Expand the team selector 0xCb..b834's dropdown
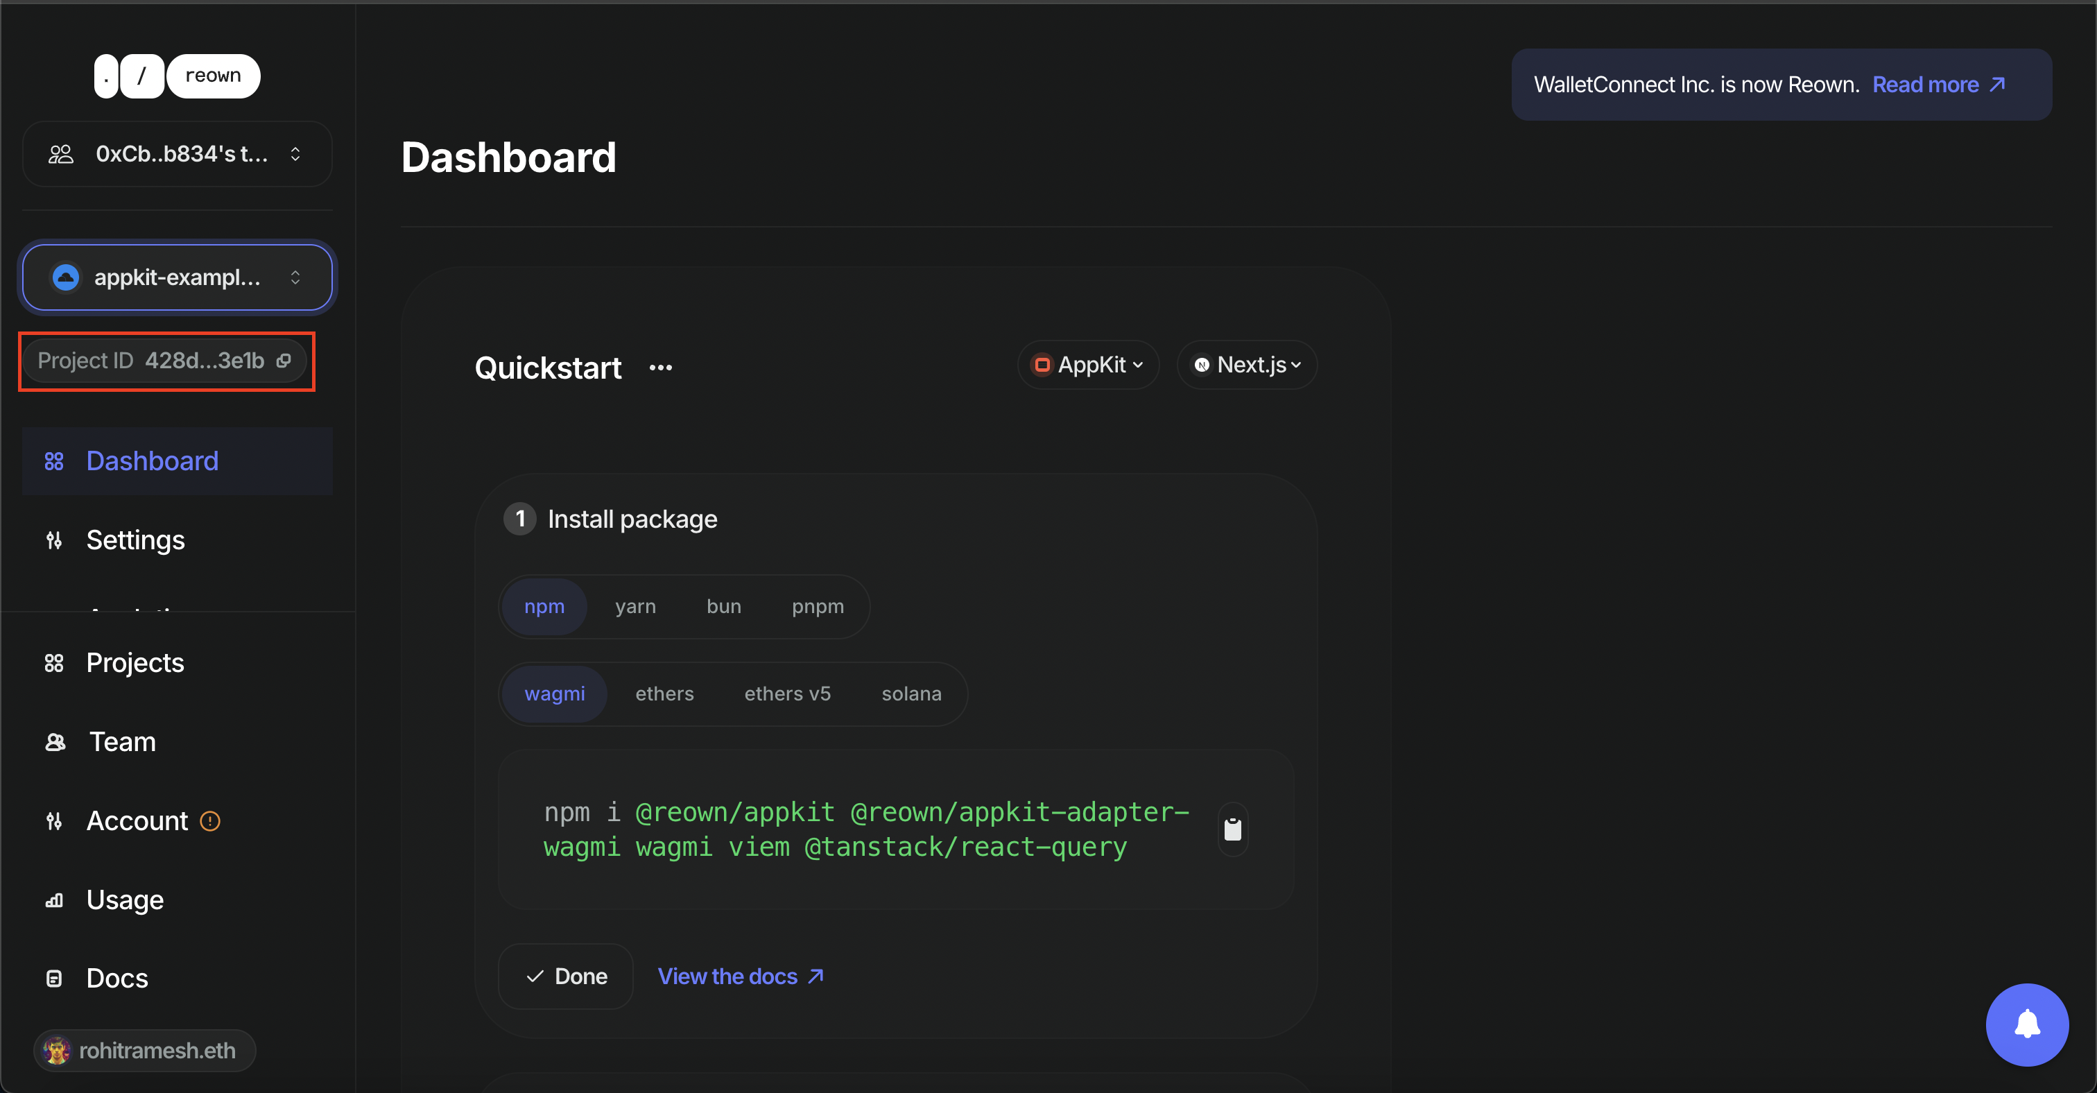 (x=178, y=154)
